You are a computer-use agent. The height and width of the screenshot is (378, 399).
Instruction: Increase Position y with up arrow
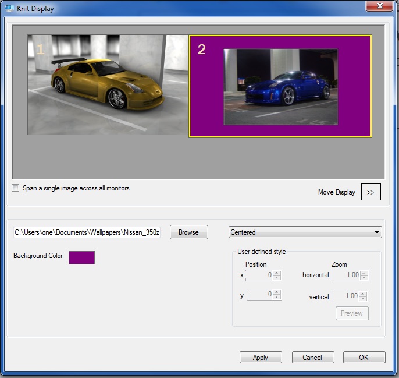click(x=277, y=292)
